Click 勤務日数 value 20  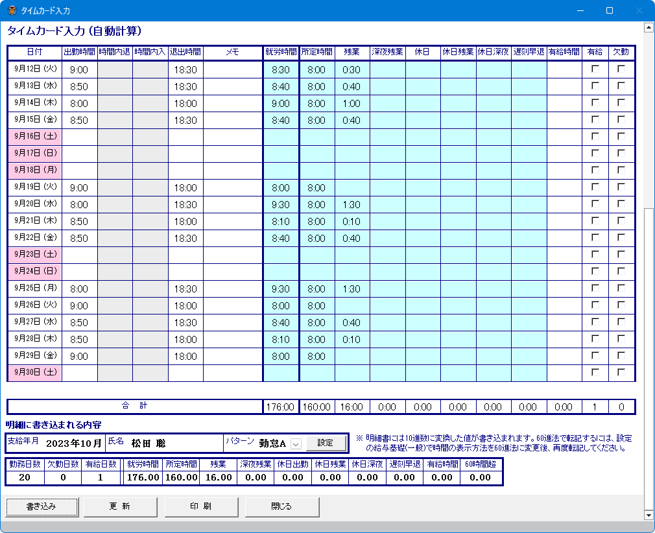click(x=25, y=477)
